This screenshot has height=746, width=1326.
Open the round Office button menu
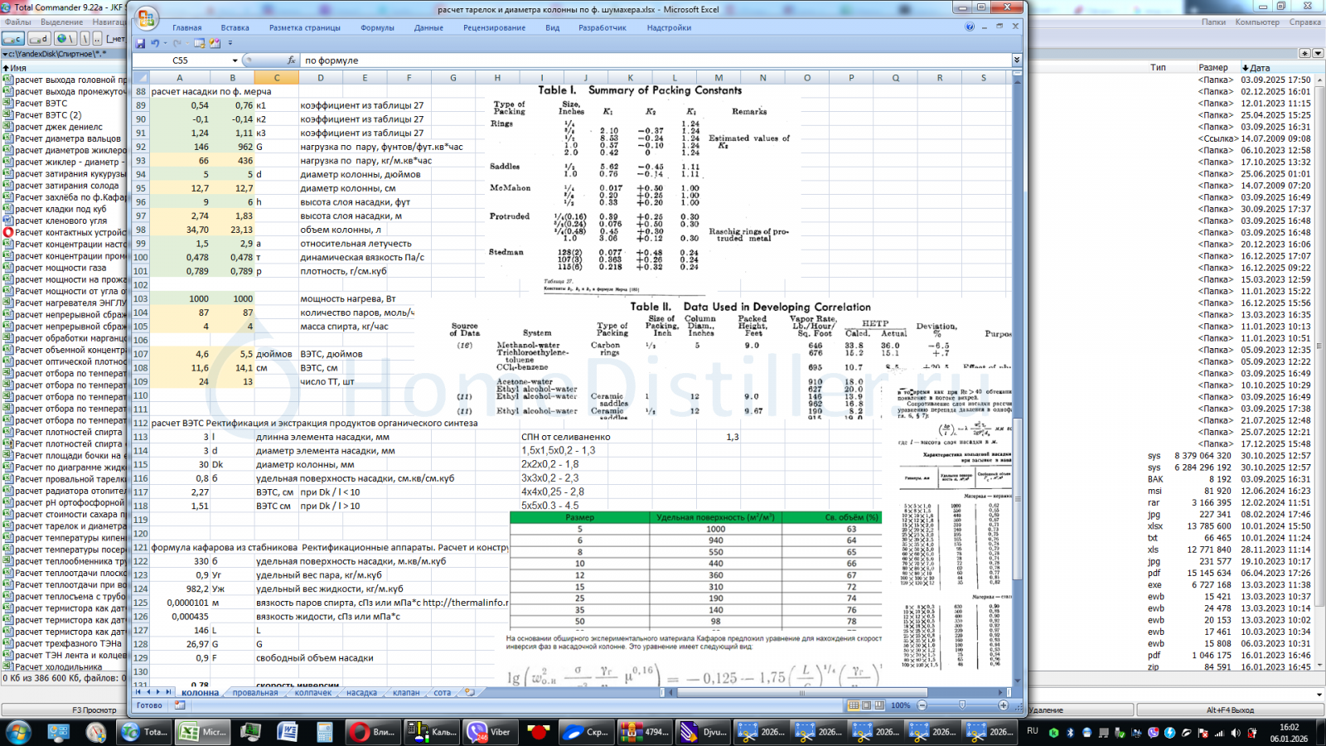(x=147, y=17)
